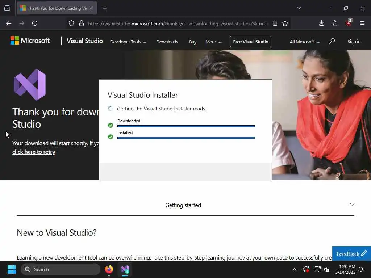Open a new browser tab
Image resolution: width=371 pixels, height=278 pixels.
pyautogui.click(x=105, y=8)
